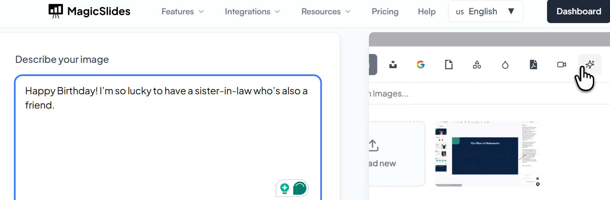Image resolution: width=610 pixels, height=200 pixels.
Task: Click the Dashboard button
Action: pos(579,12)
